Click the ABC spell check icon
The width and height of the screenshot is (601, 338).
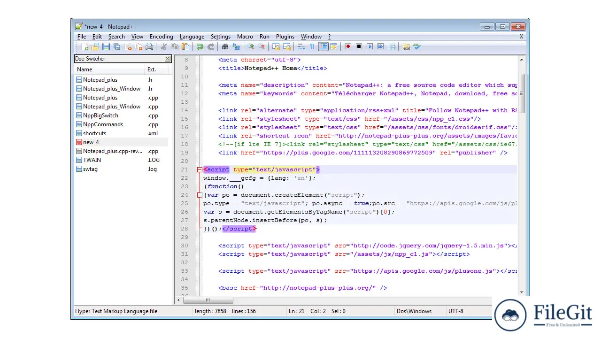pos(416,46)
